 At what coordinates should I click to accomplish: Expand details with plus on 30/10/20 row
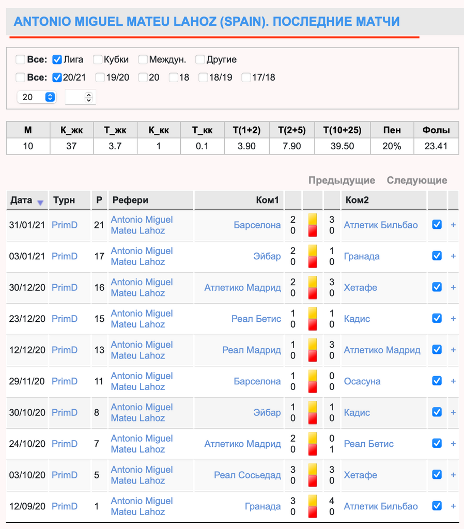453,413
